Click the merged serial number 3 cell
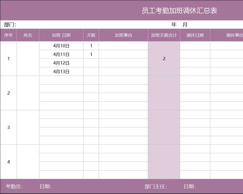This screenshot has width=243, height=194. [8, 127]
